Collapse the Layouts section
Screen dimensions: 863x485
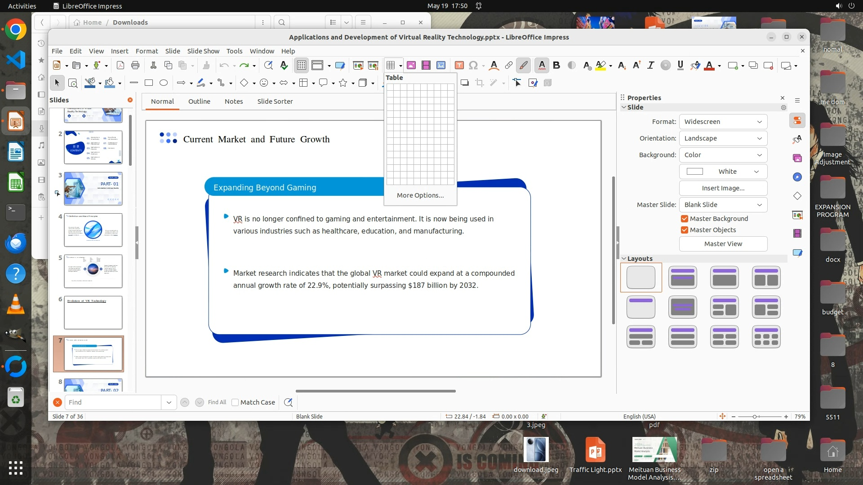click(x=624, y=259)
